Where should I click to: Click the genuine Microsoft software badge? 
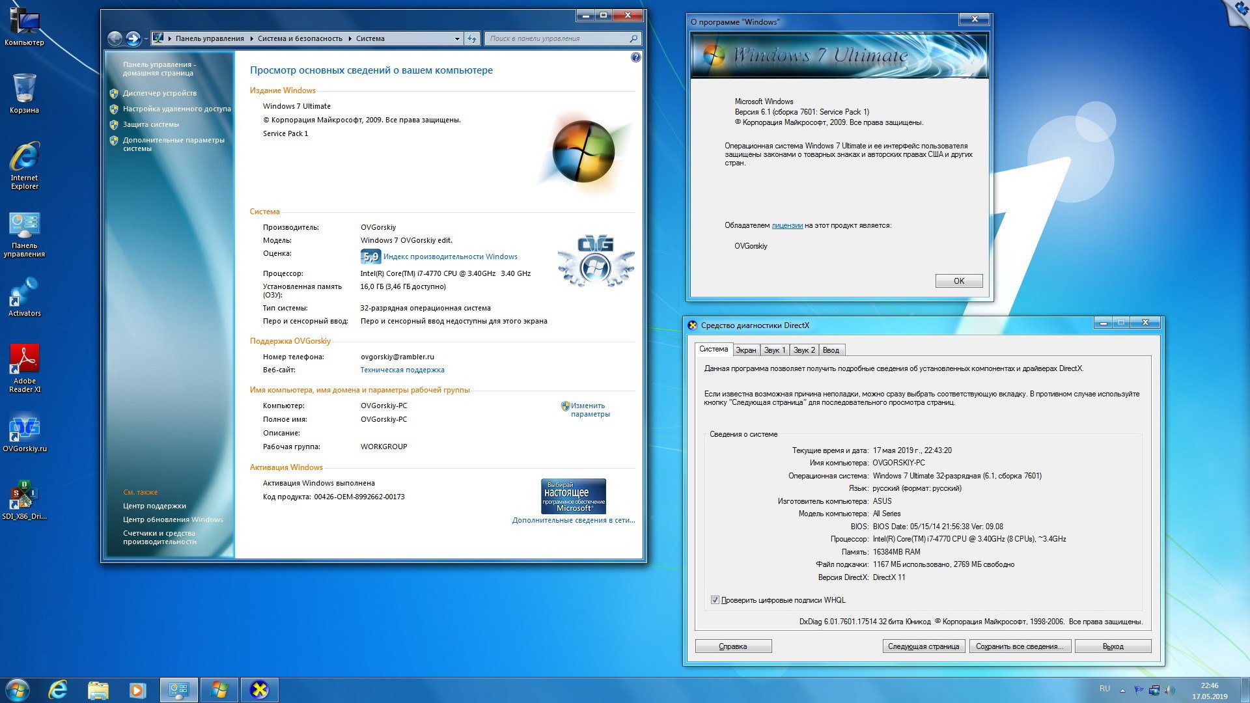(x=574, y=496)
